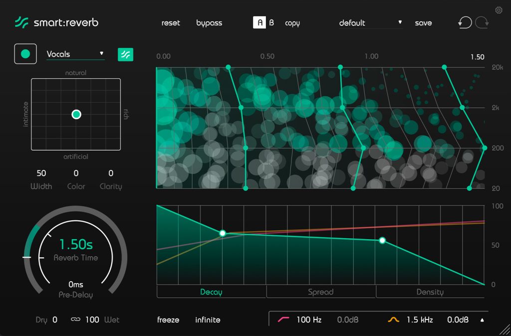Click the smart:reverb learn waves icon

pos(125,54)
